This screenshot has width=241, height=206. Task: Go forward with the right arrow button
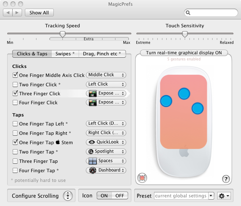(17, 13)
